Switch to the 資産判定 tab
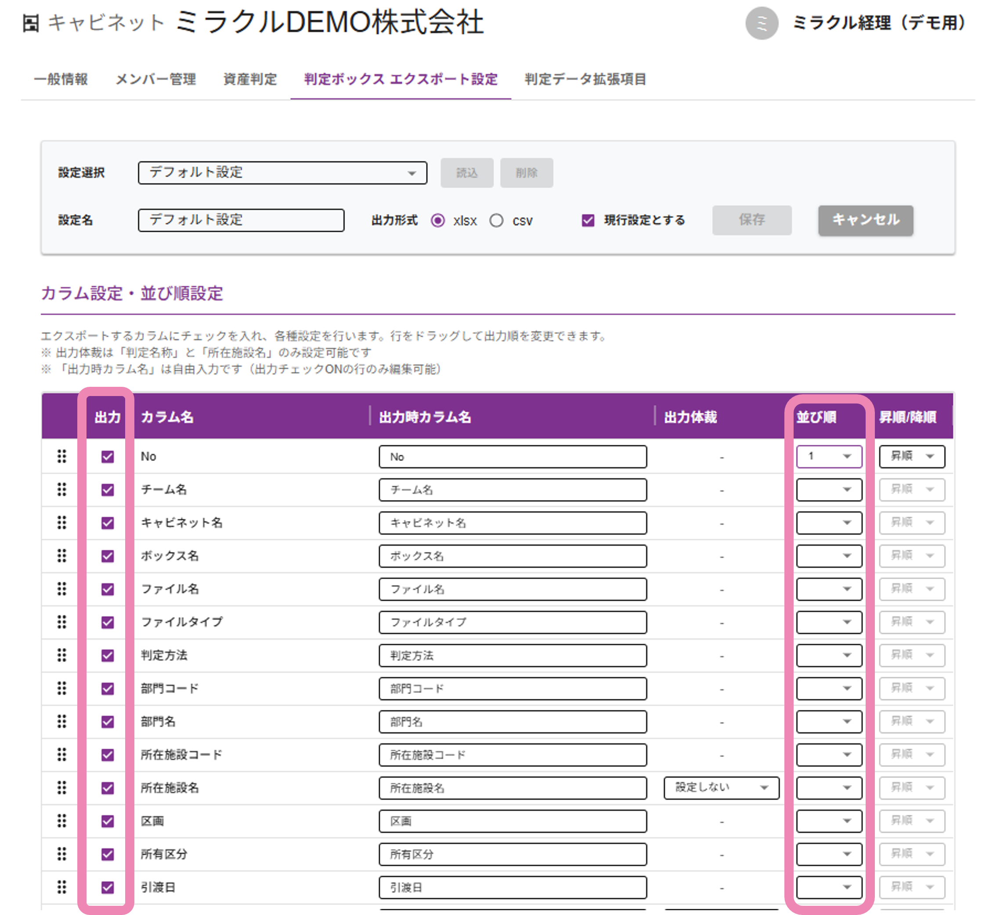The height and width of the screenshot is (915, 993). tap(250, 79)
